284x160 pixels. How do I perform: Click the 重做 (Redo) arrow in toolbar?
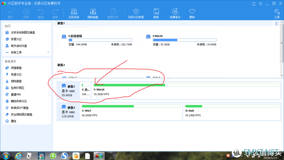[55, 14]
